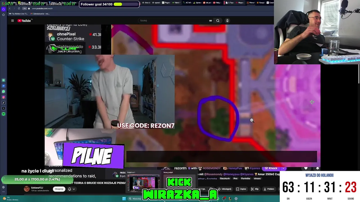The height and width of the screenshot is (202, 360).
Task: Click the Knock button in the video
Action: point(271,168)
